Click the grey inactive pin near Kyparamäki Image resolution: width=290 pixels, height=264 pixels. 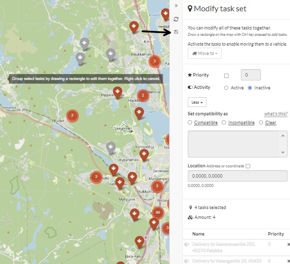point(111,148)
